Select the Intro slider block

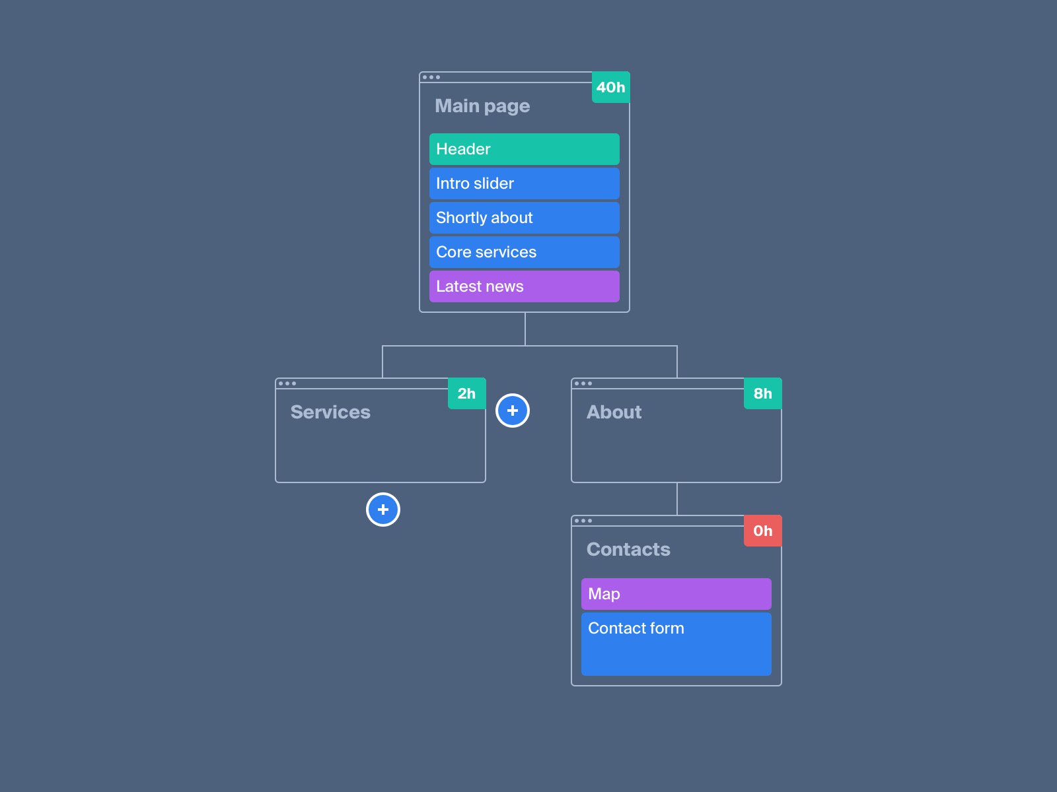[525, 183]
